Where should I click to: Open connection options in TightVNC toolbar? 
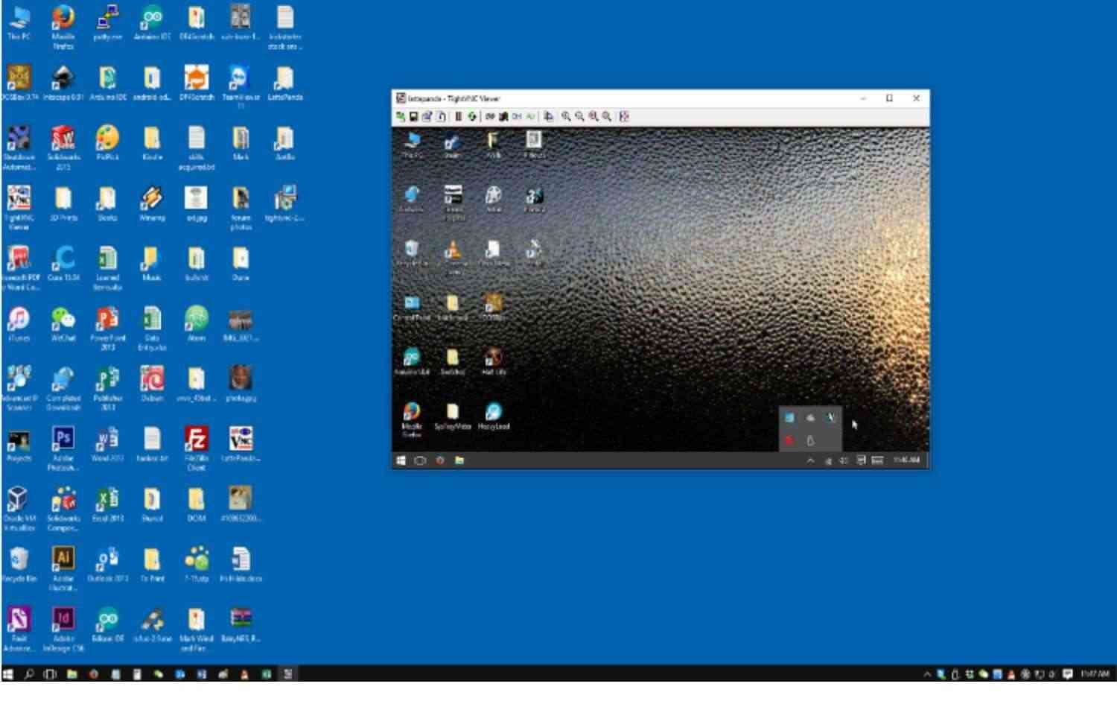[427, 117]
